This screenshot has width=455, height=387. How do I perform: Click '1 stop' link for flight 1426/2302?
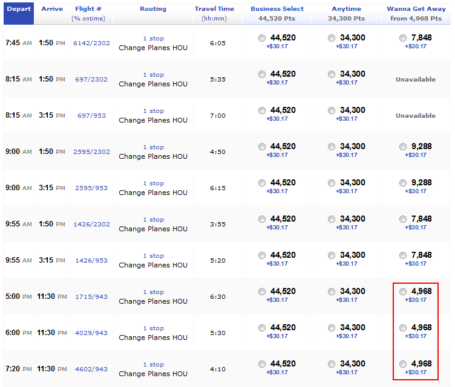click(x=154, y=219)
